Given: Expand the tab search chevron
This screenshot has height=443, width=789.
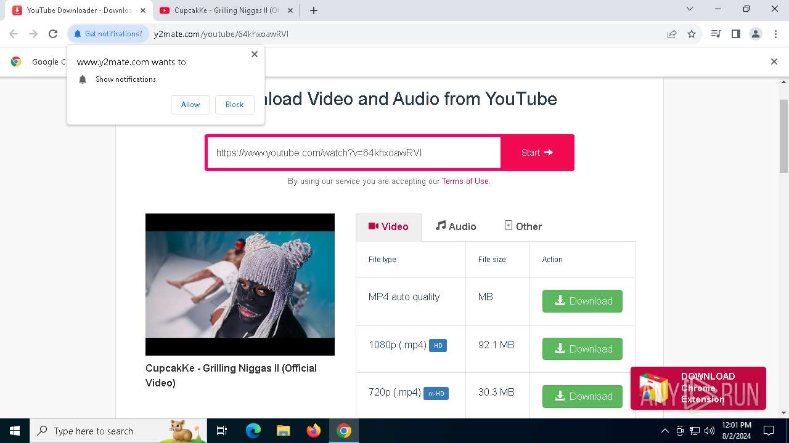Looking at the screenshot, I should tap(690, 9).
